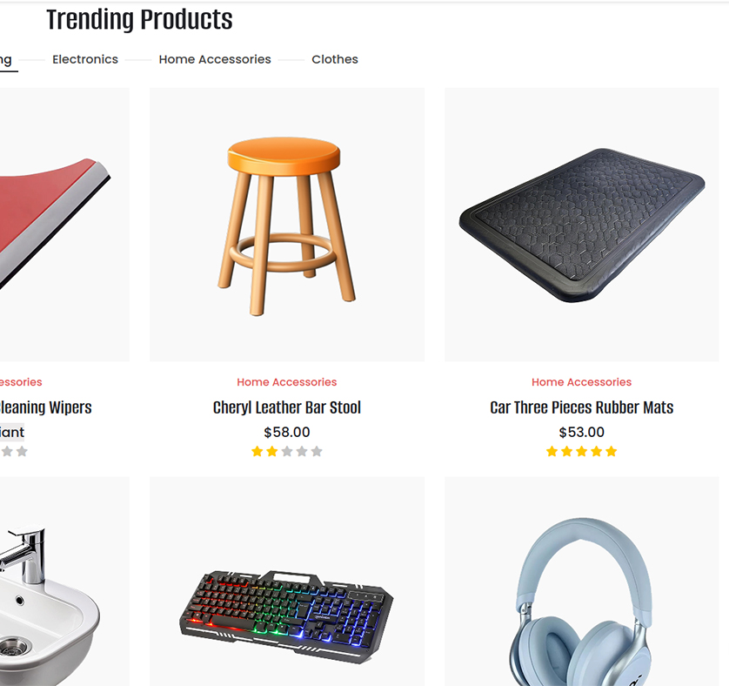Select the Home Accessories tab
This screenshot has width=729, height=686.
click(x=215, y=59)
